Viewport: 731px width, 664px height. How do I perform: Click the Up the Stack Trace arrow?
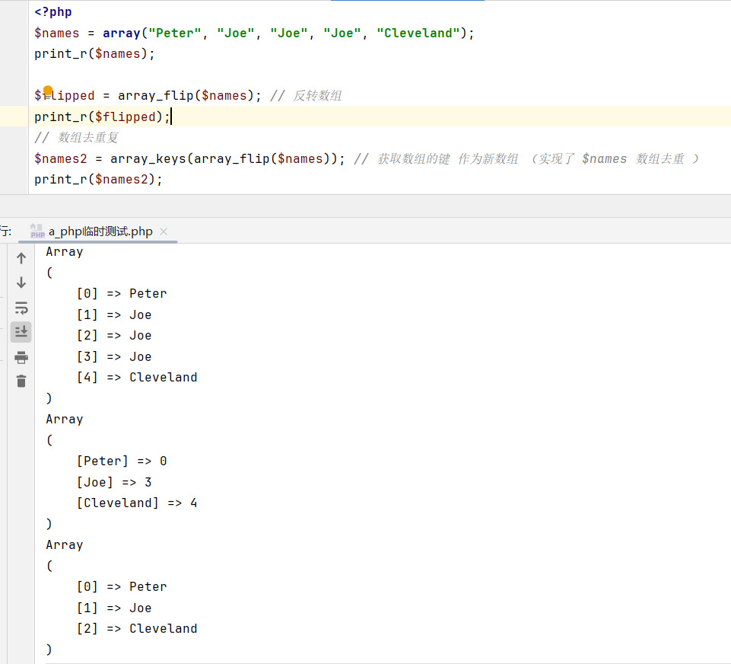click(x=21, y=258)
